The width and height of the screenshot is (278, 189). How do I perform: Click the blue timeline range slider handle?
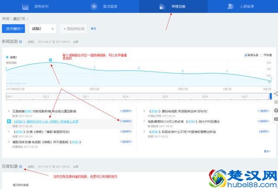point(271,96)
